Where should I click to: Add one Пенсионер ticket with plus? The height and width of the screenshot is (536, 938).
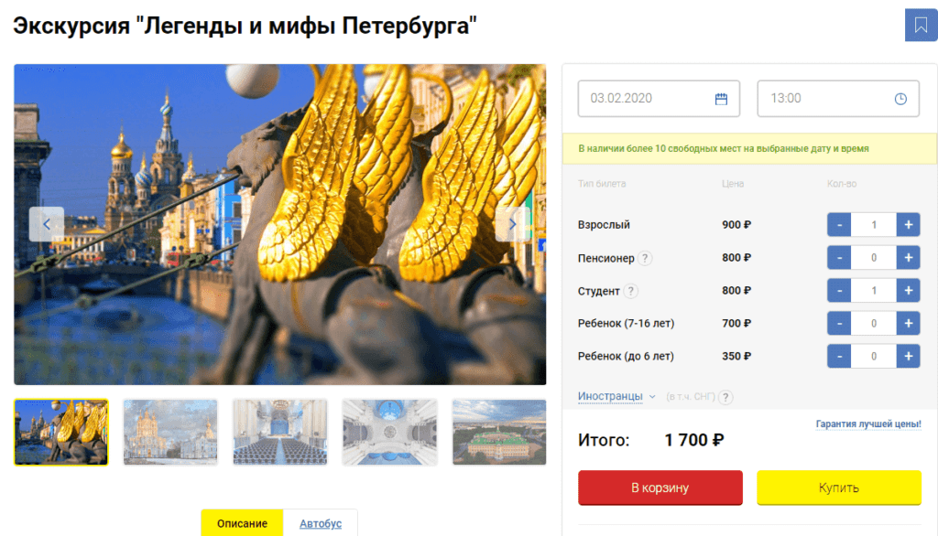(908, 258)
